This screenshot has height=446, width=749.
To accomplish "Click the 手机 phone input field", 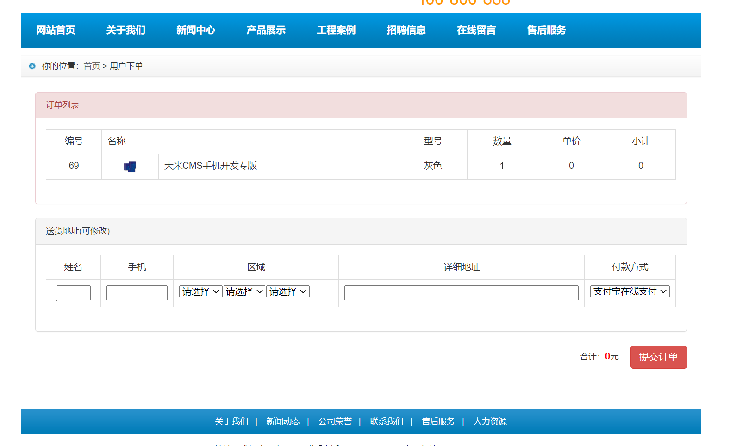I will click(x=137, y=293).
